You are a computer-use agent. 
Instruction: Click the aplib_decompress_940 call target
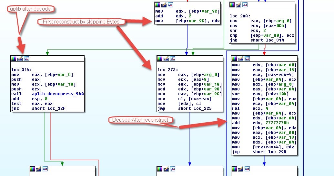click(58, 94)
